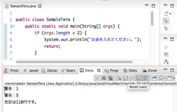This screenshot has height=112, width=177.
Task: Toggle show console when standard error changes
Action: pos(145,78)
